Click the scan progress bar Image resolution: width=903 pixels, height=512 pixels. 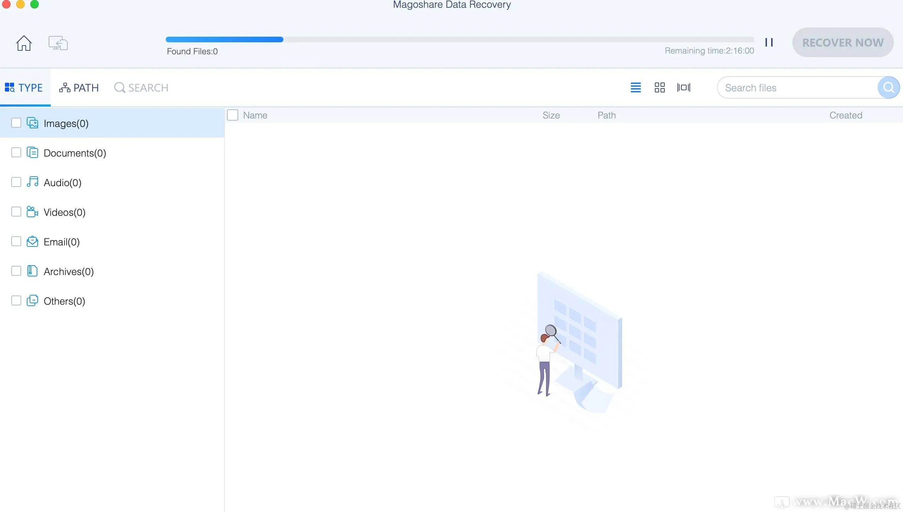tap(460, 39)
